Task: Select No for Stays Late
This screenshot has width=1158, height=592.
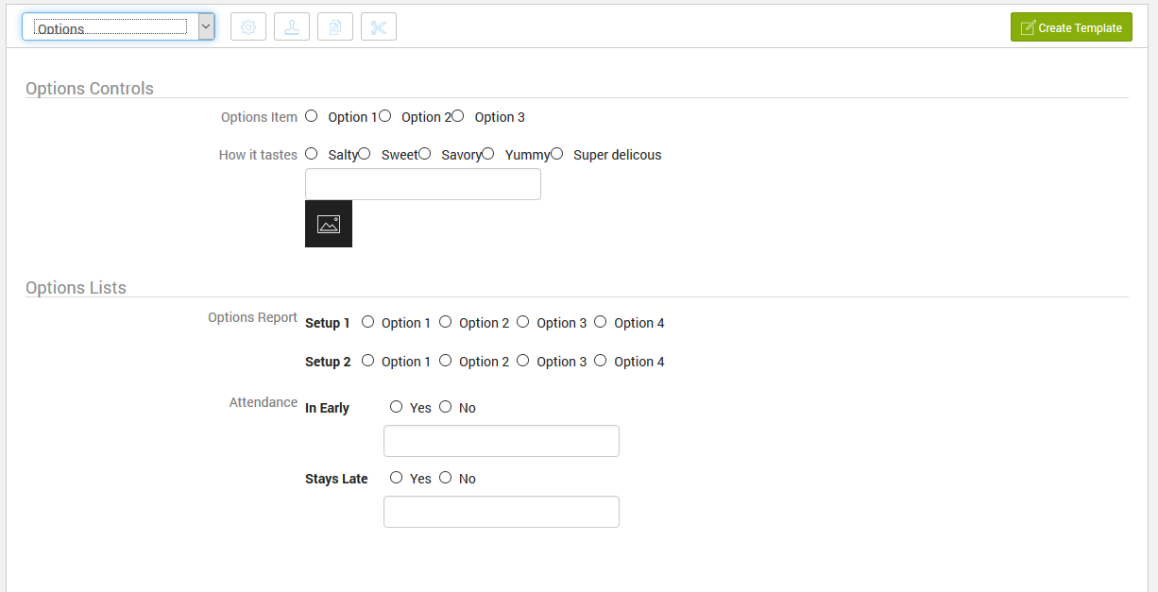Action: [446, 478]
